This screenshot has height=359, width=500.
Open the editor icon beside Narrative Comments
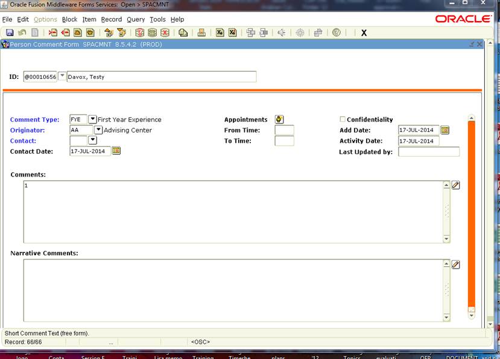pos(456,264)
